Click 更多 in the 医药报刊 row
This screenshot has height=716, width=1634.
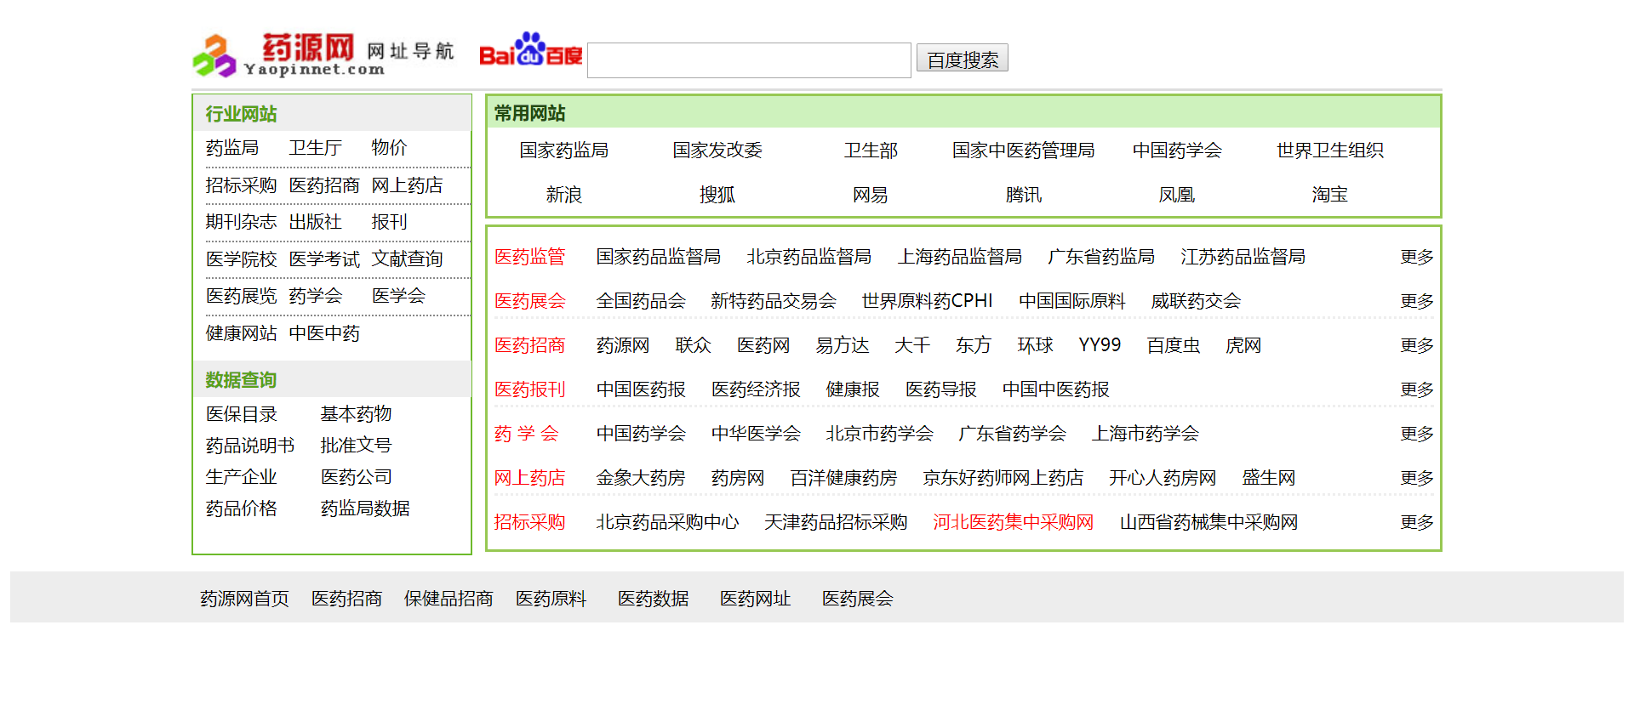point(1417,389)
